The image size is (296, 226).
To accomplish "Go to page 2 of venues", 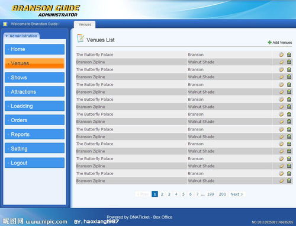I will (x=162, y=194).
